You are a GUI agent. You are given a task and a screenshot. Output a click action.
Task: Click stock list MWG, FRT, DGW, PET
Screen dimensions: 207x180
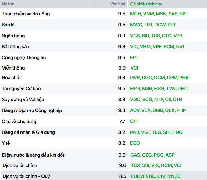pyautogui.click(x=153, y=25)
